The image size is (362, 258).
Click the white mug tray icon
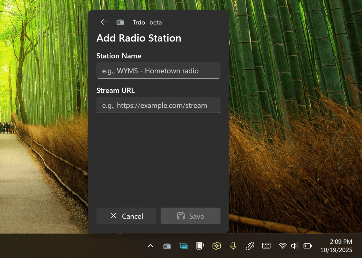pyautogui.click(x=200, y=246)
